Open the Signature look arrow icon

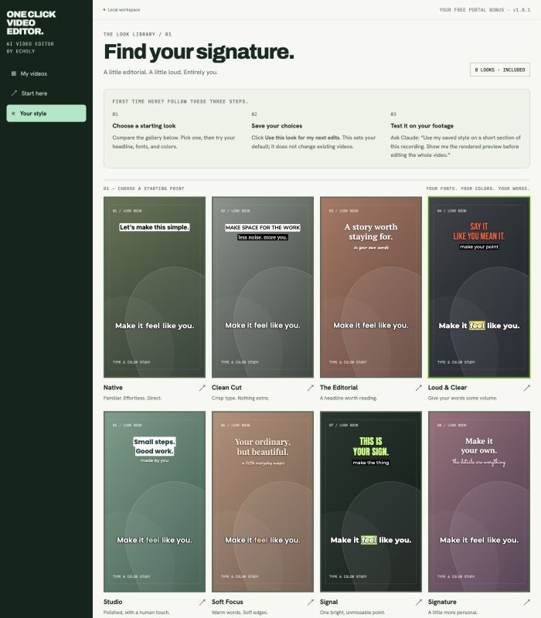coord(527,603)
